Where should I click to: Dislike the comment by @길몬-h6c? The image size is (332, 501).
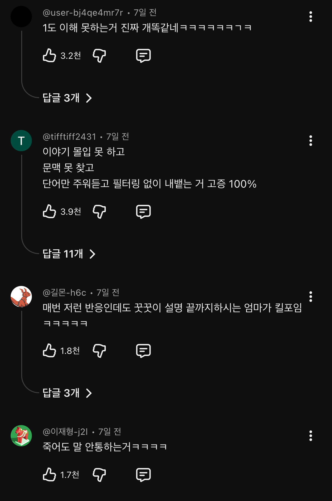99,351
